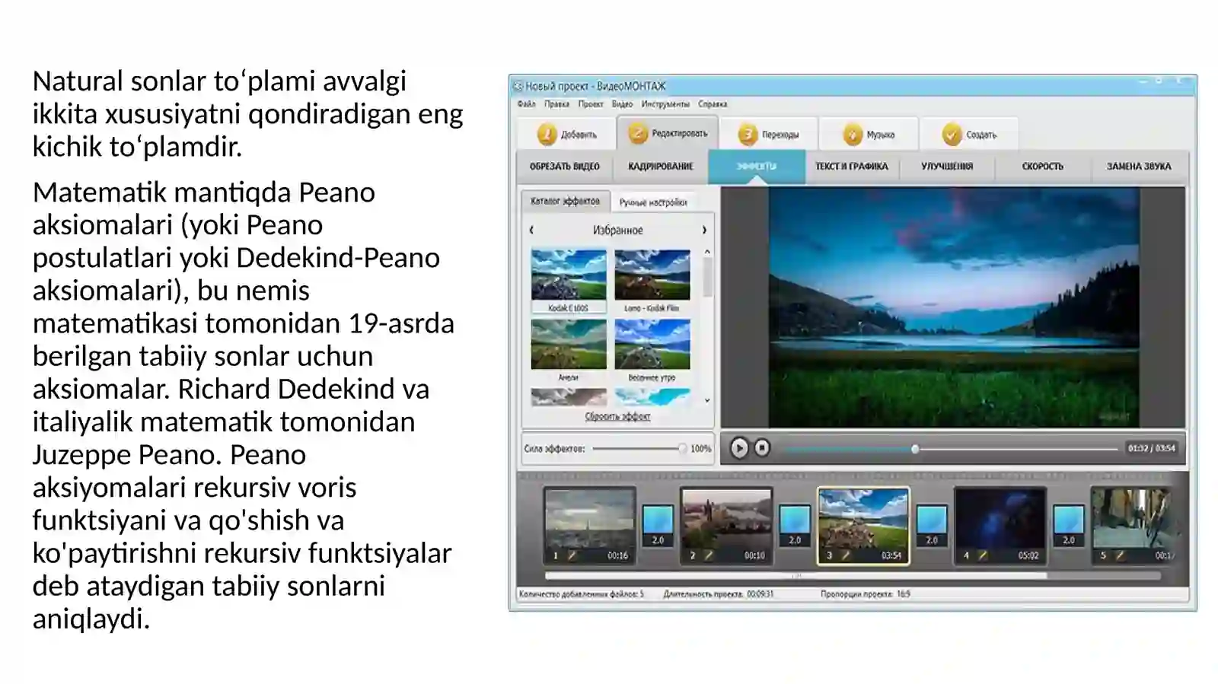Screen dimensions: 1218x684
Task: Select the highlighted Эффекты tab
Action: 757,167
